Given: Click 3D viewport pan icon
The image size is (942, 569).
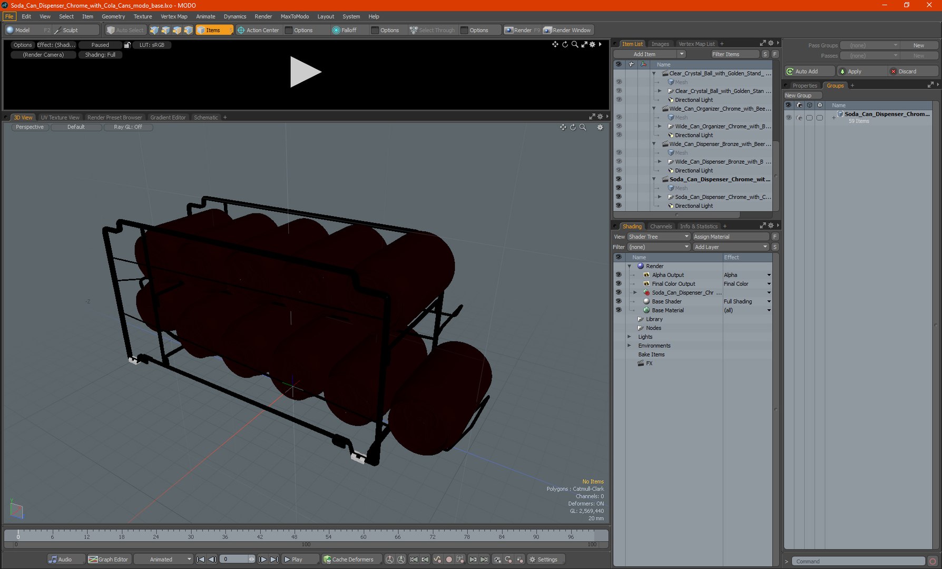Looking at the screenshot, I should point(563,127).
